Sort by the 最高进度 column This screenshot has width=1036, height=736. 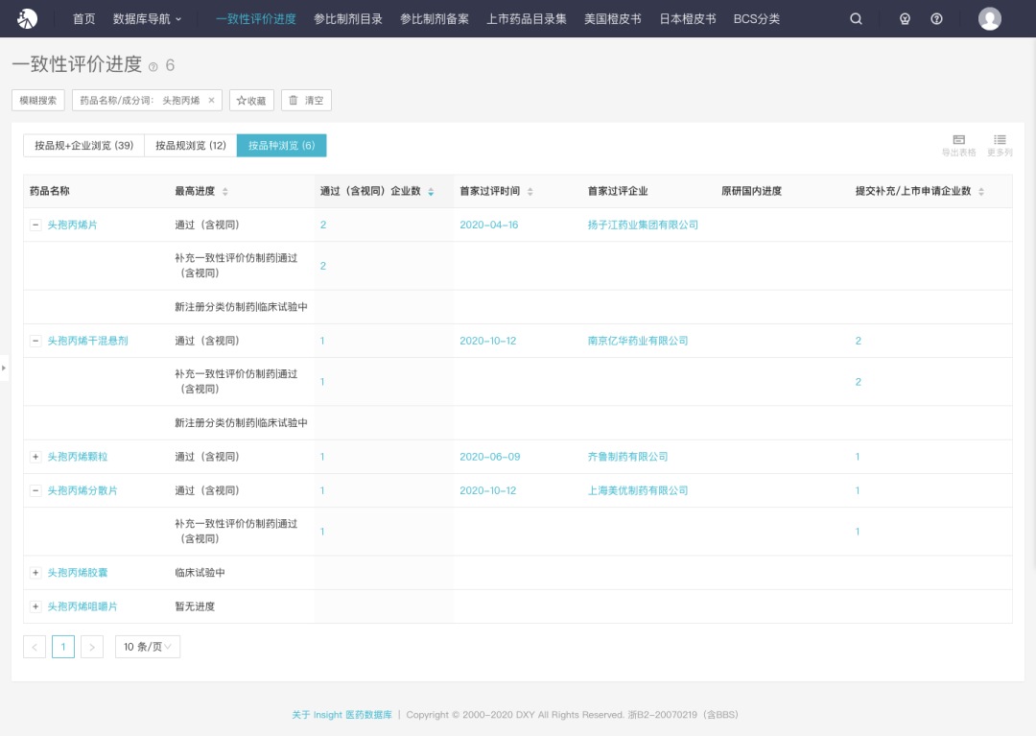click(225, 192)
